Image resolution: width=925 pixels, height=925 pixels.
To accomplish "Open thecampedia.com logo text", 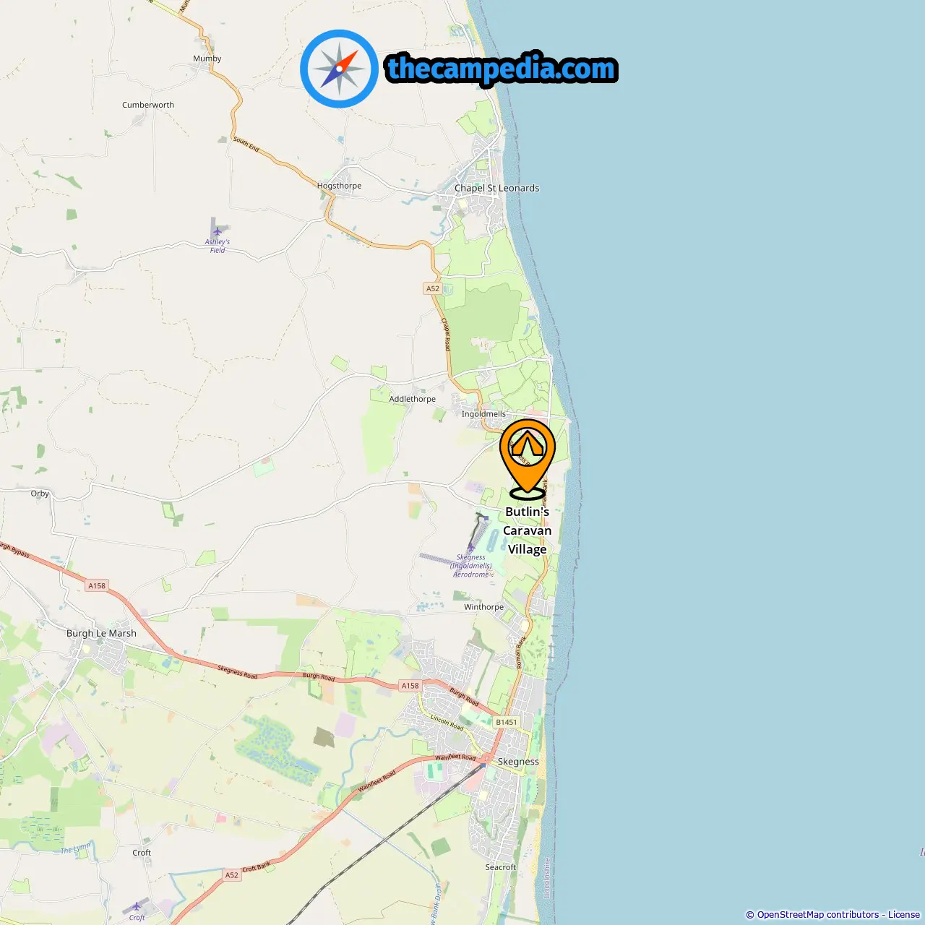I will tap(502, 69).
